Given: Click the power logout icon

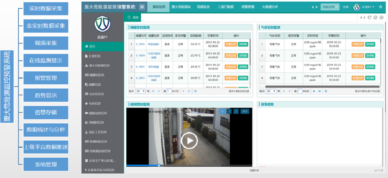Looking at the screenshot, I should pyautogui.click(x=381, y=7).
